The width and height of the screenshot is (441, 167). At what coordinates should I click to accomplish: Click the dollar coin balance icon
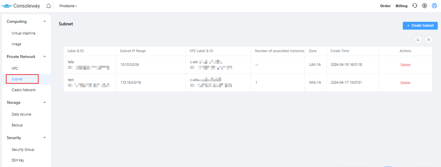point(425,6)
